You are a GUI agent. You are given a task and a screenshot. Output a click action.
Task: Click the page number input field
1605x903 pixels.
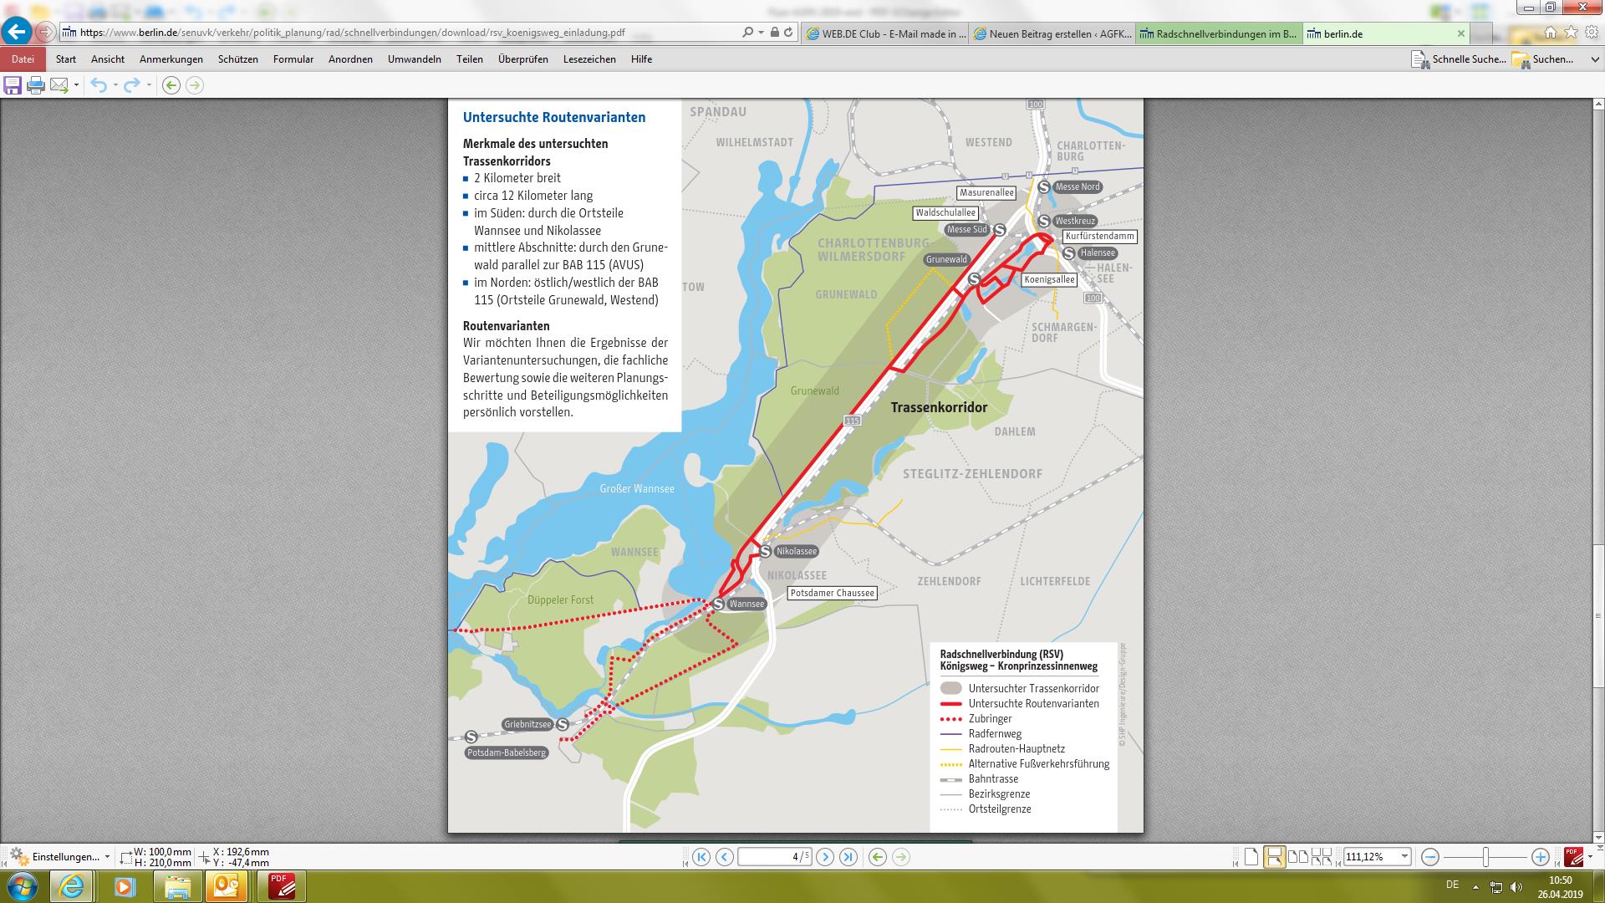pyautogui.click(x=774, y=857)
